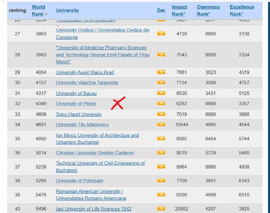Click details icon for University of Bacau

(x=161, y=93)
